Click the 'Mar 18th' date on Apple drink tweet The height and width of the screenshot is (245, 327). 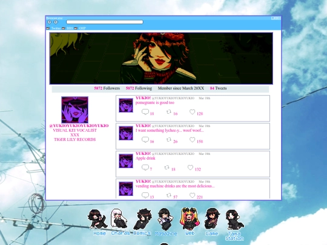[205, 154]
